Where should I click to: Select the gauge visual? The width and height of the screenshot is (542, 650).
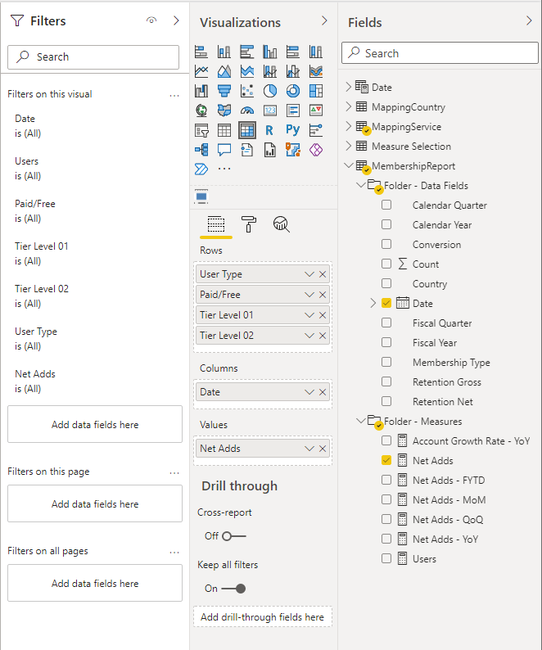pyautogui.click(x=247, y=111)
